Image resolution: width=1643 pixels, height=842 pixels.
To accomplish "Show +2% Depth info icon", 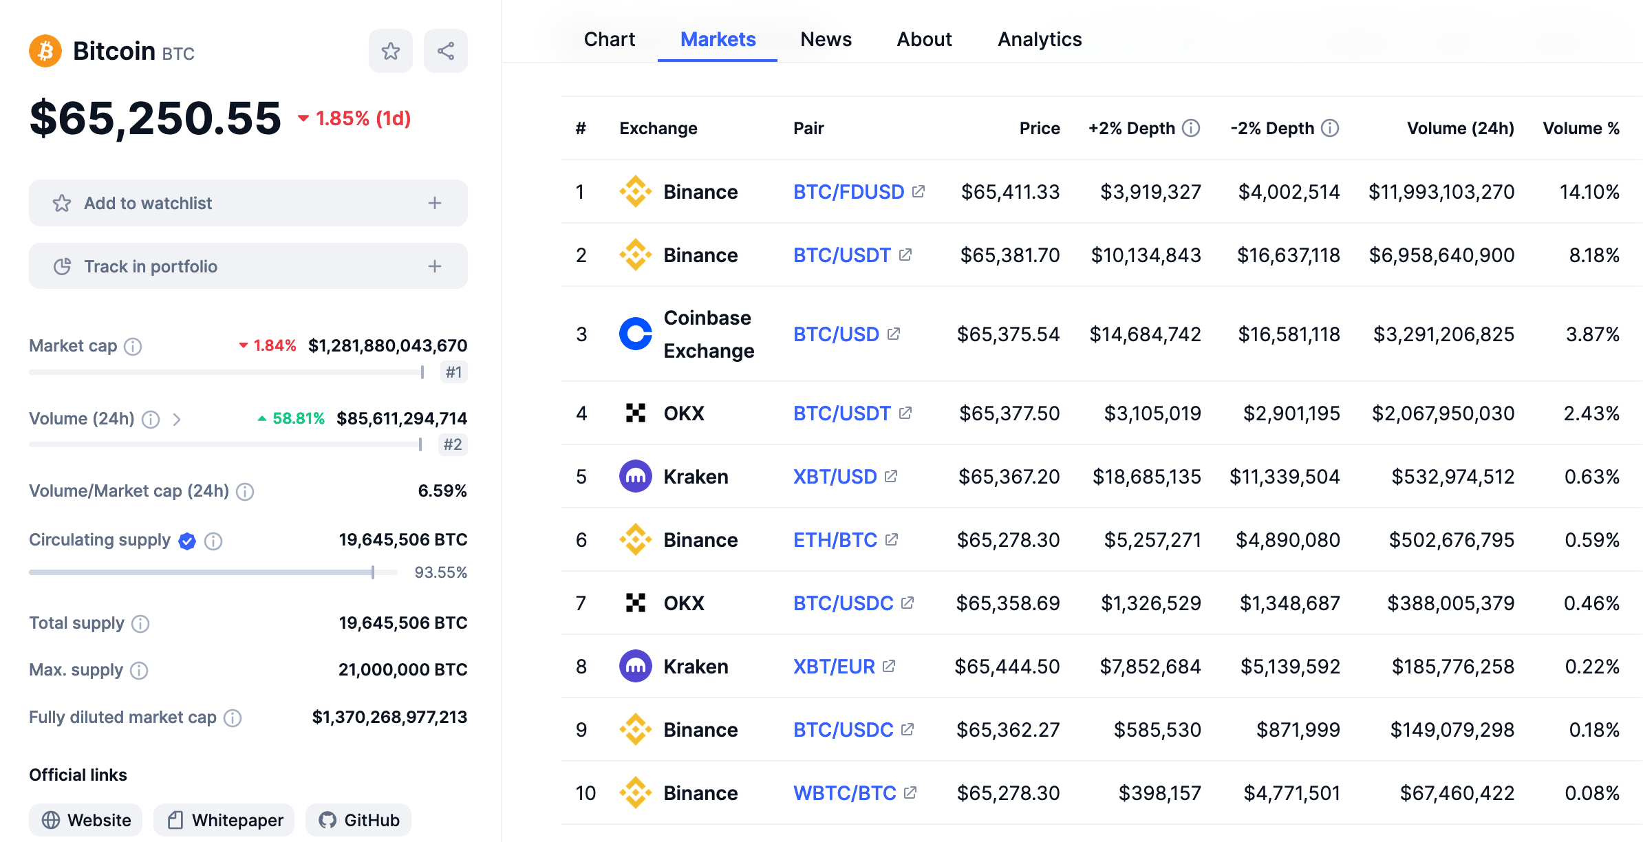I will click(x=1191, y=128).
